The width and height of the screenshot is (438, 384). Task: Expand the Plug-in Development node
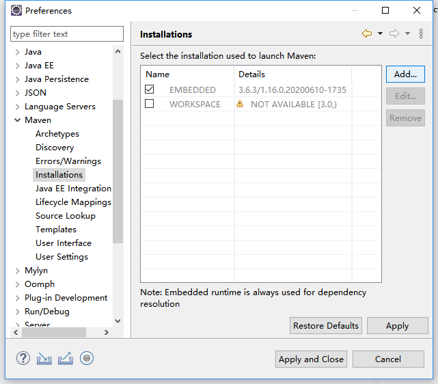click(x=17, y=298)
